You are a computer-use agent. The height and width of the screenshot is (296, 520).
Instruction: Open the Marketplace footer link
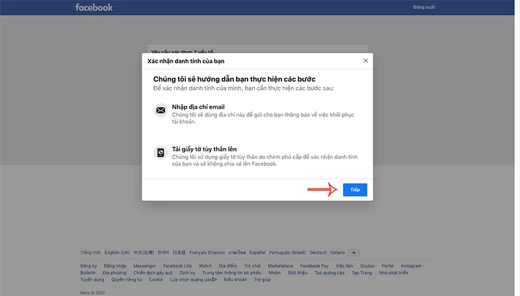280,266
